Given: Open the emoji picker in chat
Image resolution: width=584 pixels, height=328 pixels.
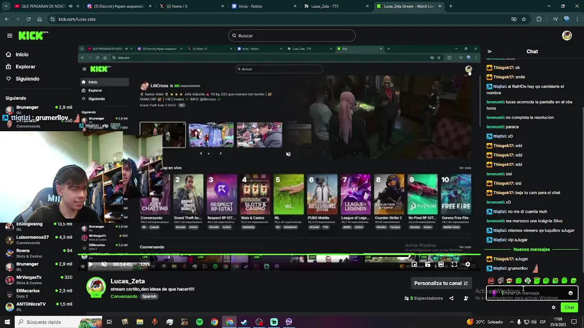Looking at the screenshot, I should coord(570,293).
